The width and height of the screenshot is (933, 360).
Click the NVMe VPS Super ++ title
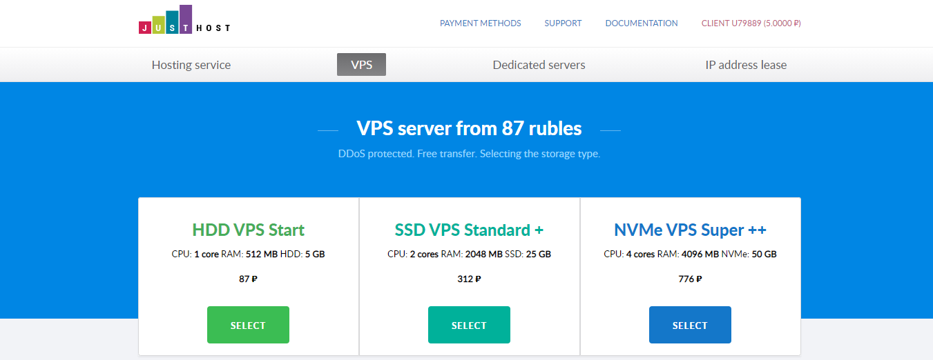click(690, 230)
